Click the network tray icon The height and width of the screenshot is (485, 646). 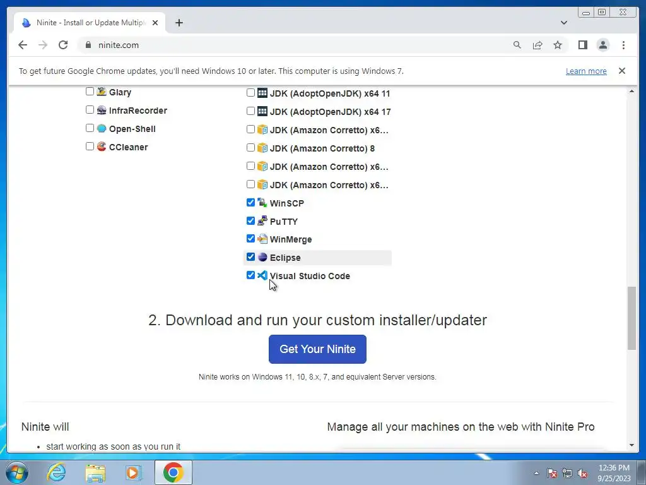567,474
